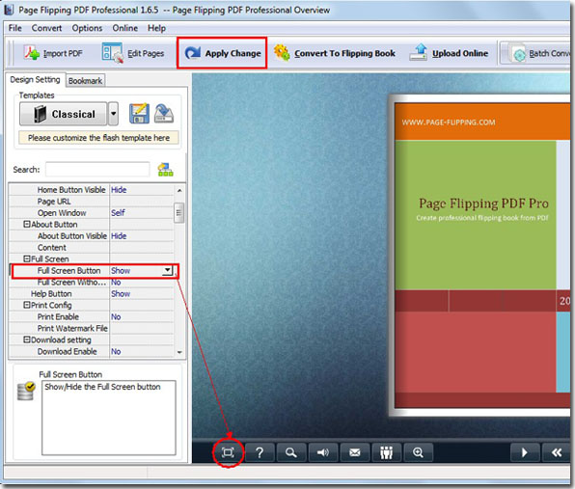Screen dimensions: 575x489
Task: Click the search magnifier icon in the flipbook toolbar
Action: [x=291, y=452]
